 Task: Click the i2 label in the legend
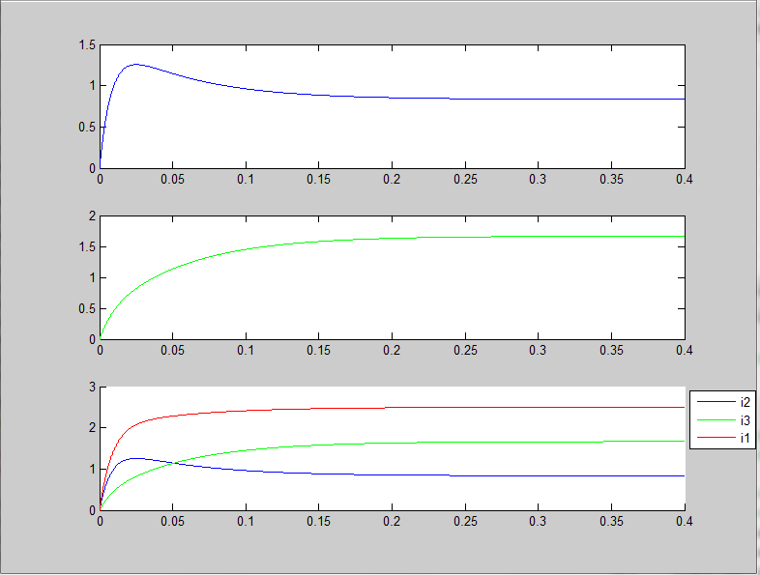745,401
